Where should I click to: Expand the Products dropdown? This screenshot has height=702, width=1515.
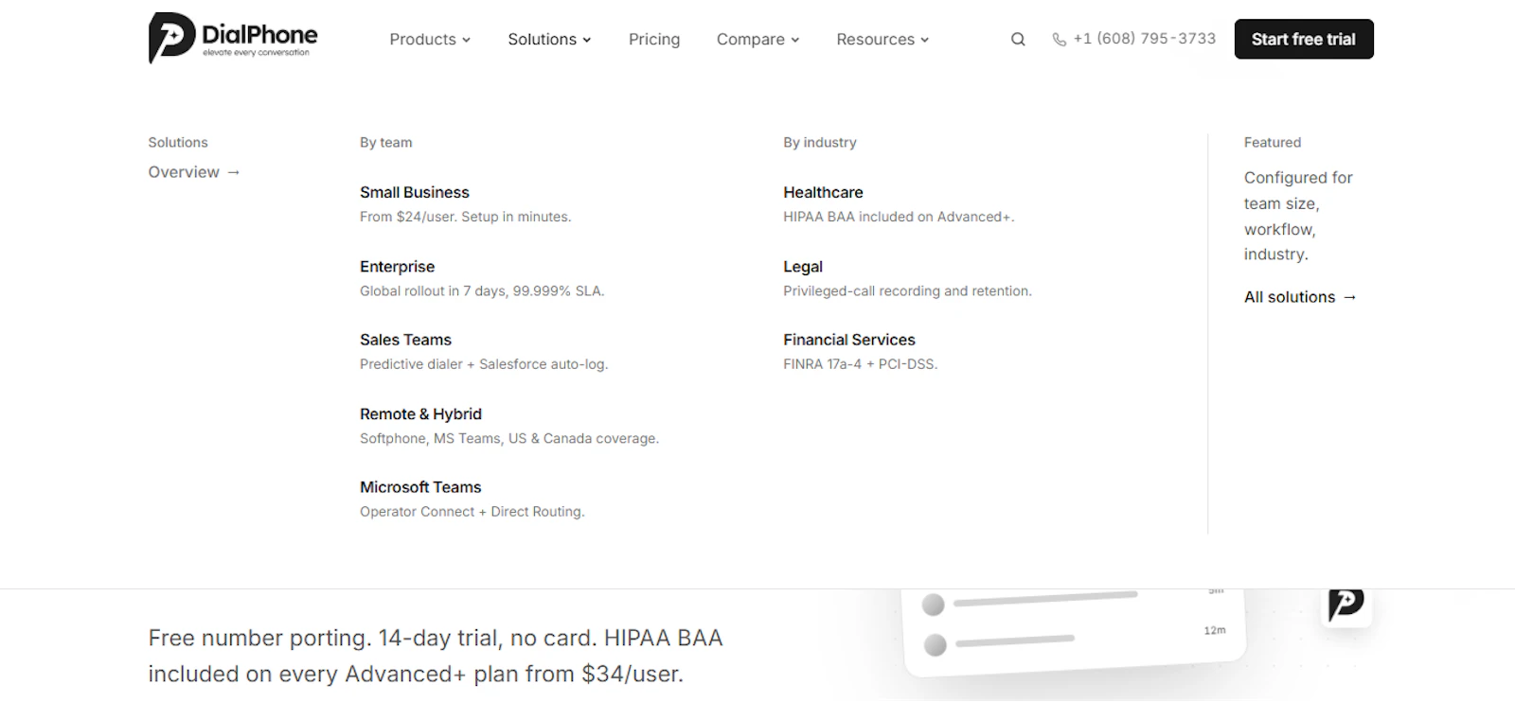430,39
